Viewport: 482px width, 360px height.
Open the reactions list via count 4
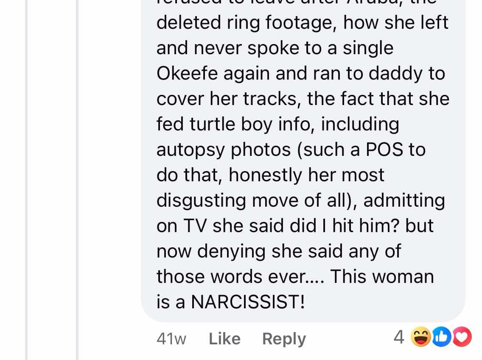click(399, 337)
